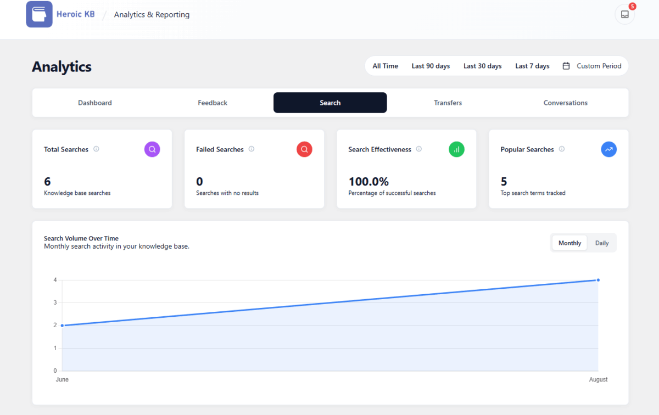Screen dimensions: 659x415
Task: Click the purple magnifier icon in Total Searches
Action: click(x=152, y=149)
